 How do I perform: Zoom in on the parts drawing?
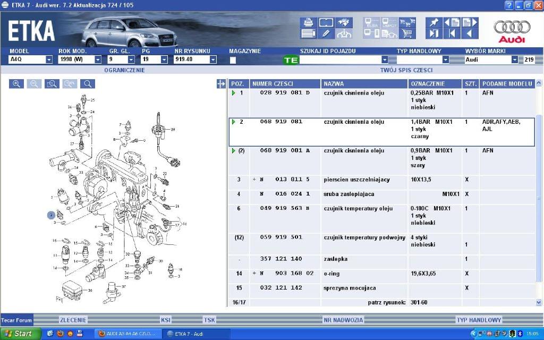tap(16, 83)
